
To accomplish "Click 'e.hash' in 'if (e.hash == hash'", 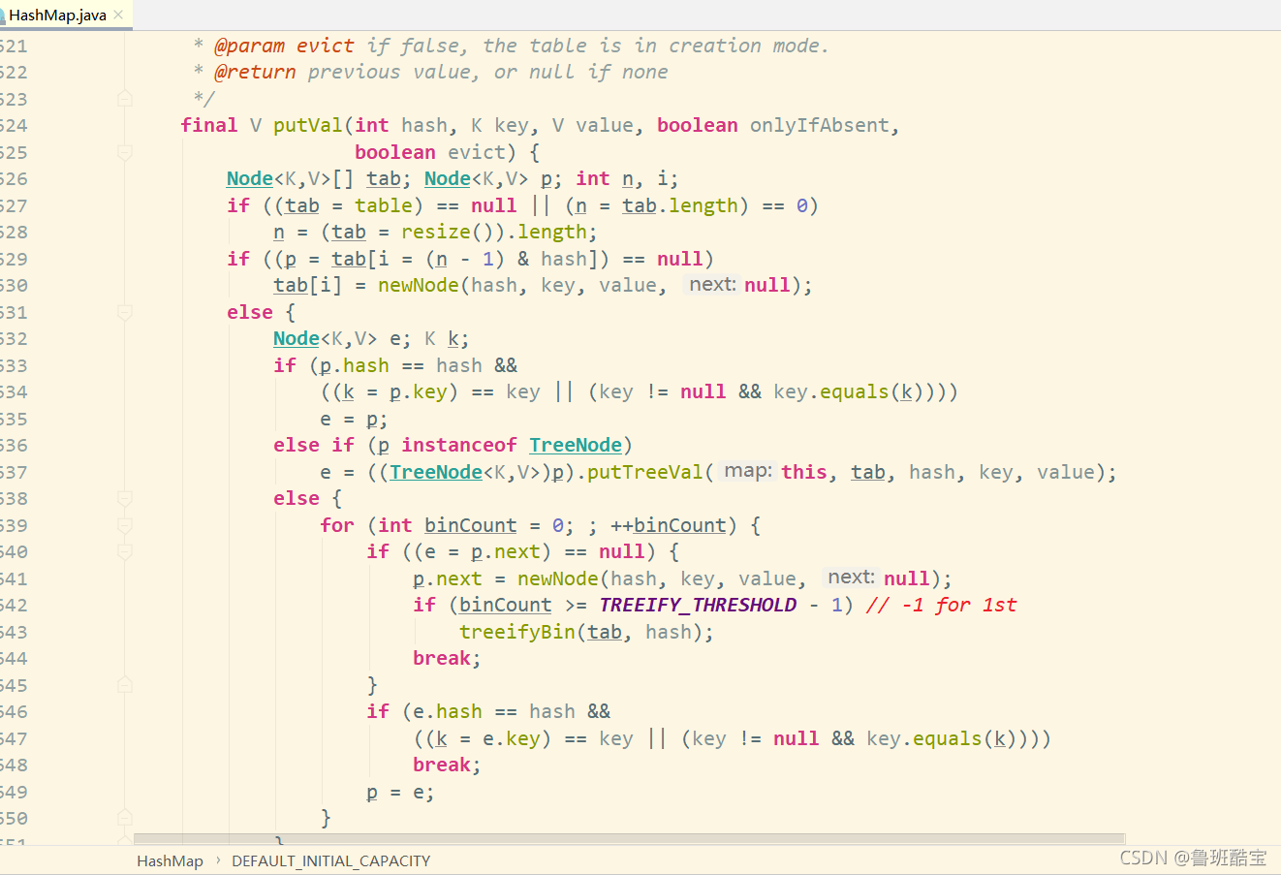I will pyautogui.click(x=448, y=711).
